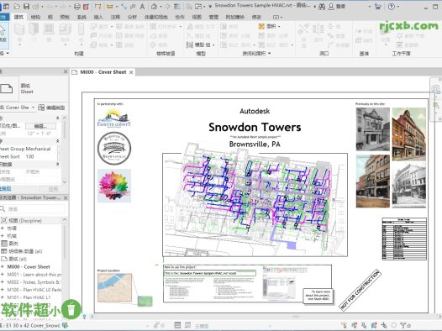Save the project with the floppy disk icon
The width and height of the screenshot is (442, 331).
26,6
